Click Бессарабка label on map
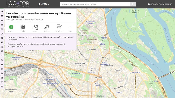The image size is (175, 98). (x=99, y=77)
